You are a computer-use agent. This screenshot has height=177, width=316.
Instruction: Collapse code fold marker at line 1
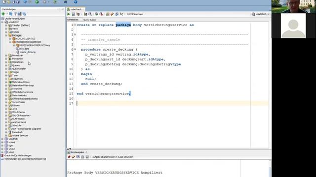tap(75, 25)
